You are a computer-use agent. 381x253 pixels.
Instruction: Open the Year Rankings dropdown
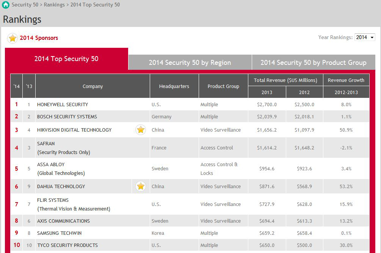tap(365, 37)
